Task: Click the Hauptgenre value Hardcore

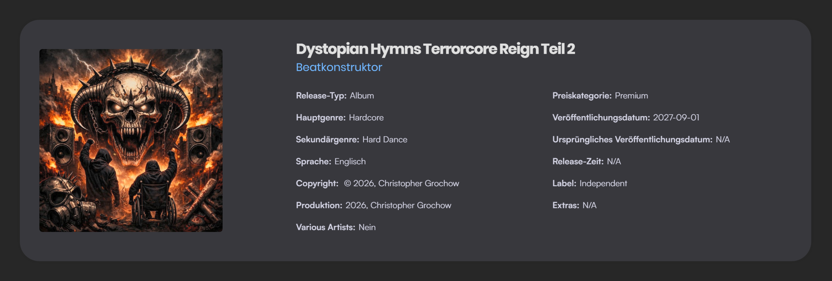Action: (x=366, y=117)
